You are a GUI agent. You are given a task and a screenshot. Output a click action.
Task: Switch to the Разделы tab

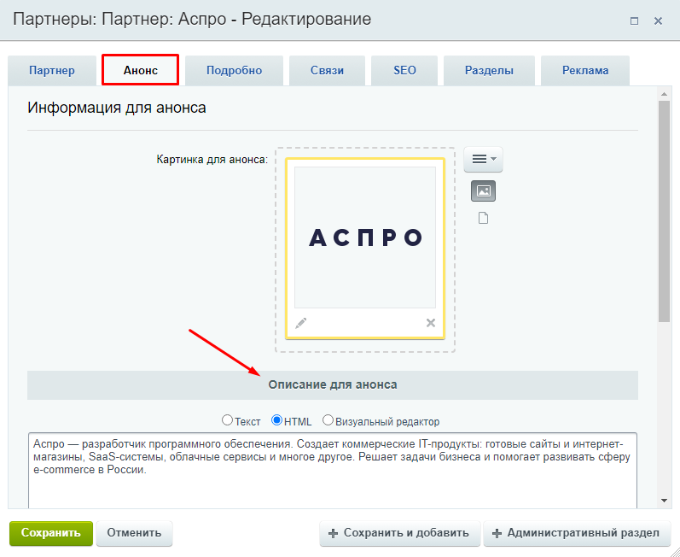point(489,70)
